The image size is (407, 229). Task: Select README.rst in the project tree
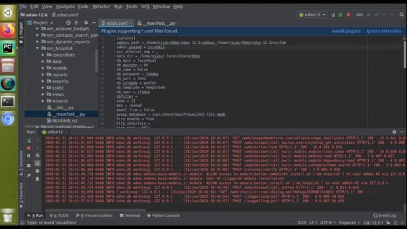pos(62,121)
